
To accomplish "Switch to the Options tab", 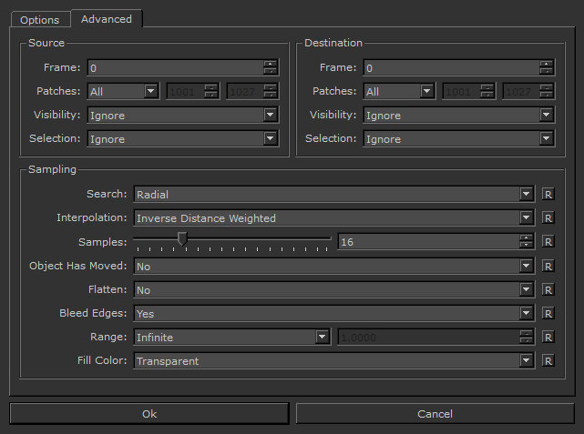I will pyautogui.click(x=40, y=20).
